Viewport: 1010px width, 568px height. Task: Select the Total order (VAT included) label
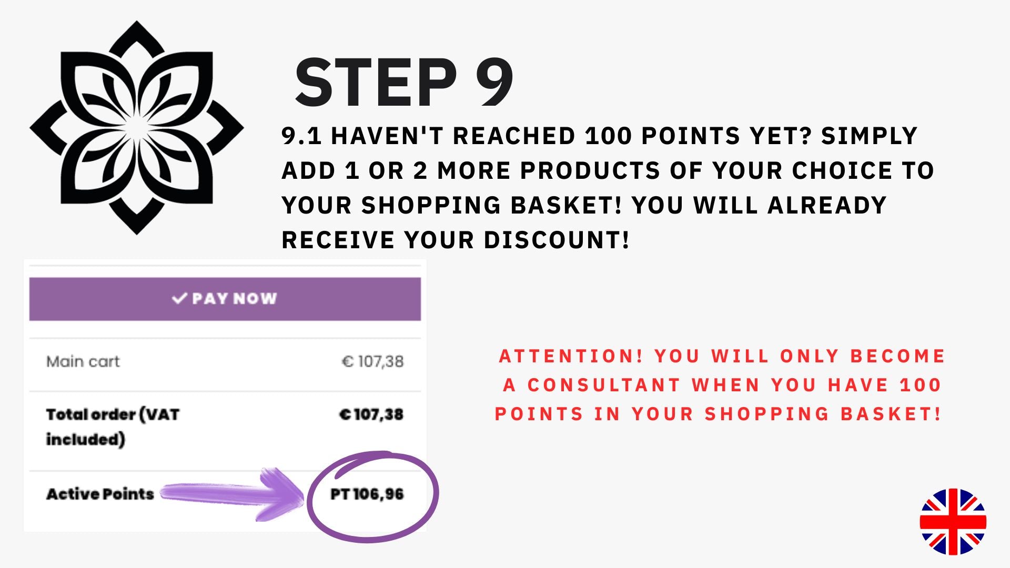(113, 426)
